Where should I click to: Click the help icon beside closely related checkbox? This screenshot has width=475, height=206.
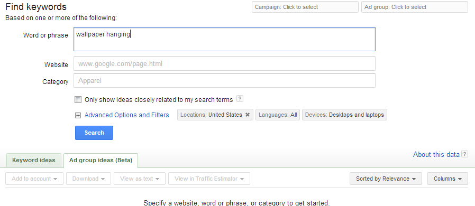tap(240, 99)
